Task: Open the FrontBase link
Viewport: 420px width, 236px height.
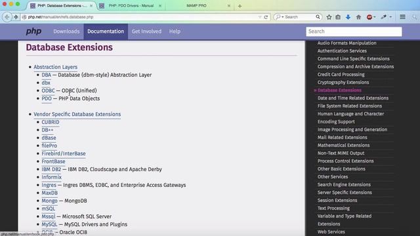Action: 53,161
